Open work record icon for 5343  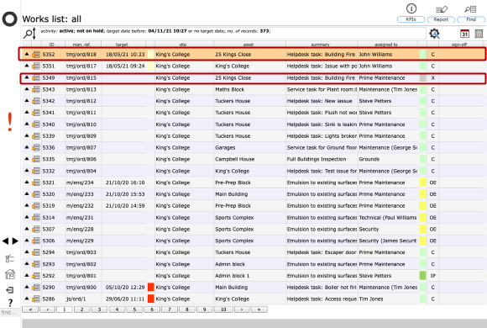coord(36,90)
